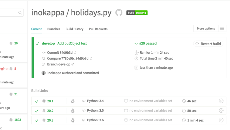This screenshot has height=130, width=230.
Task: Click the box icon in job 20.3 environment column
Action: tap(126, 120)
